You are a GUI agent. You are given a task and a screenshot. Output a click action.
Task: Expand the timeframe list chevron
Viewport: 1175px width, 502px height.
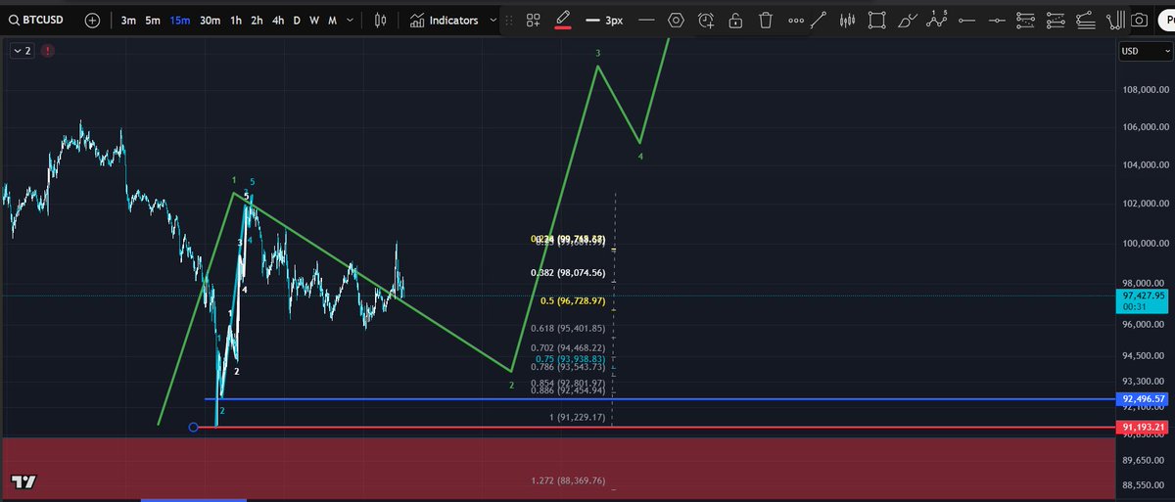coord(352,20)
